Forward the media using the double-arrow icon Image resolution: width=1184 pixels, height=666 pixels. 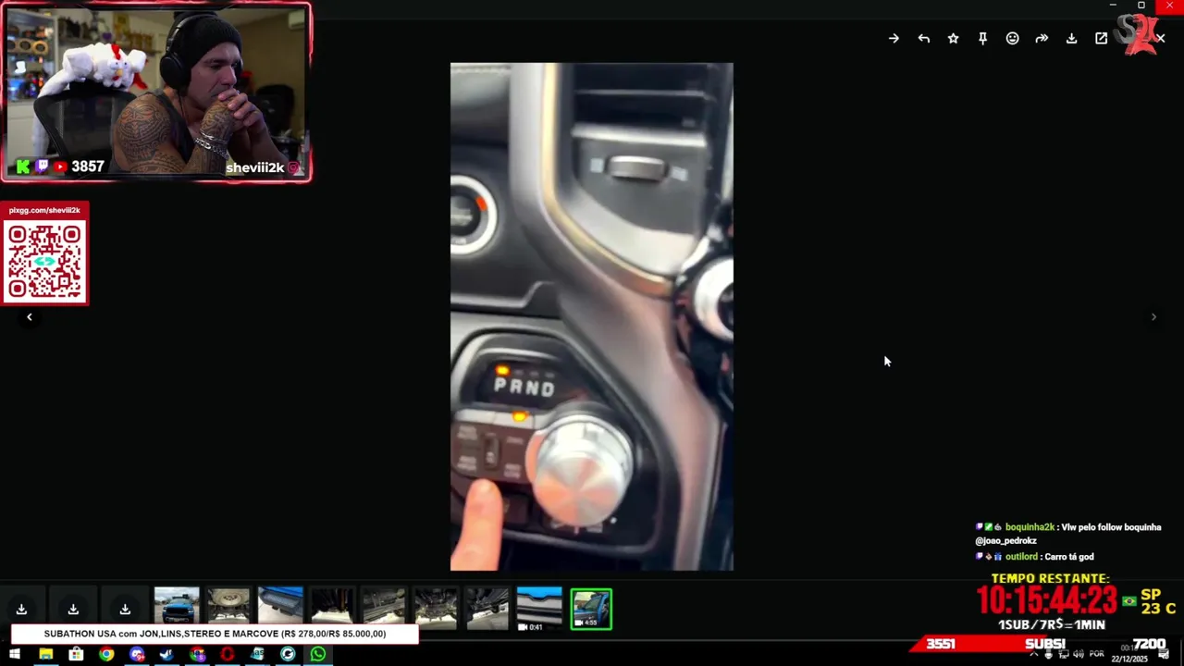click(1042, 39)
